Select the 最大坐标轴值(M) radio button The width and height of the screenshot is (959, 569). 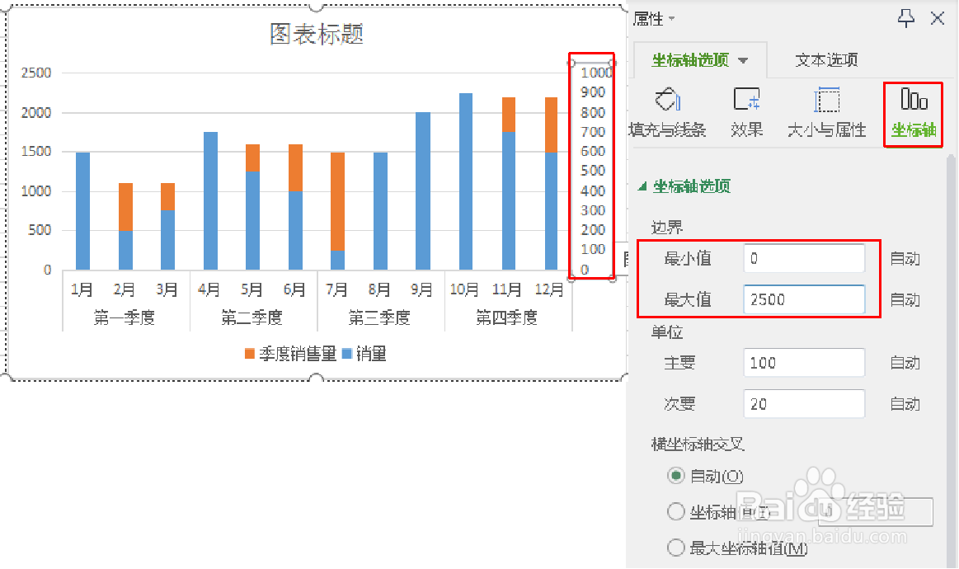point(676,547)
